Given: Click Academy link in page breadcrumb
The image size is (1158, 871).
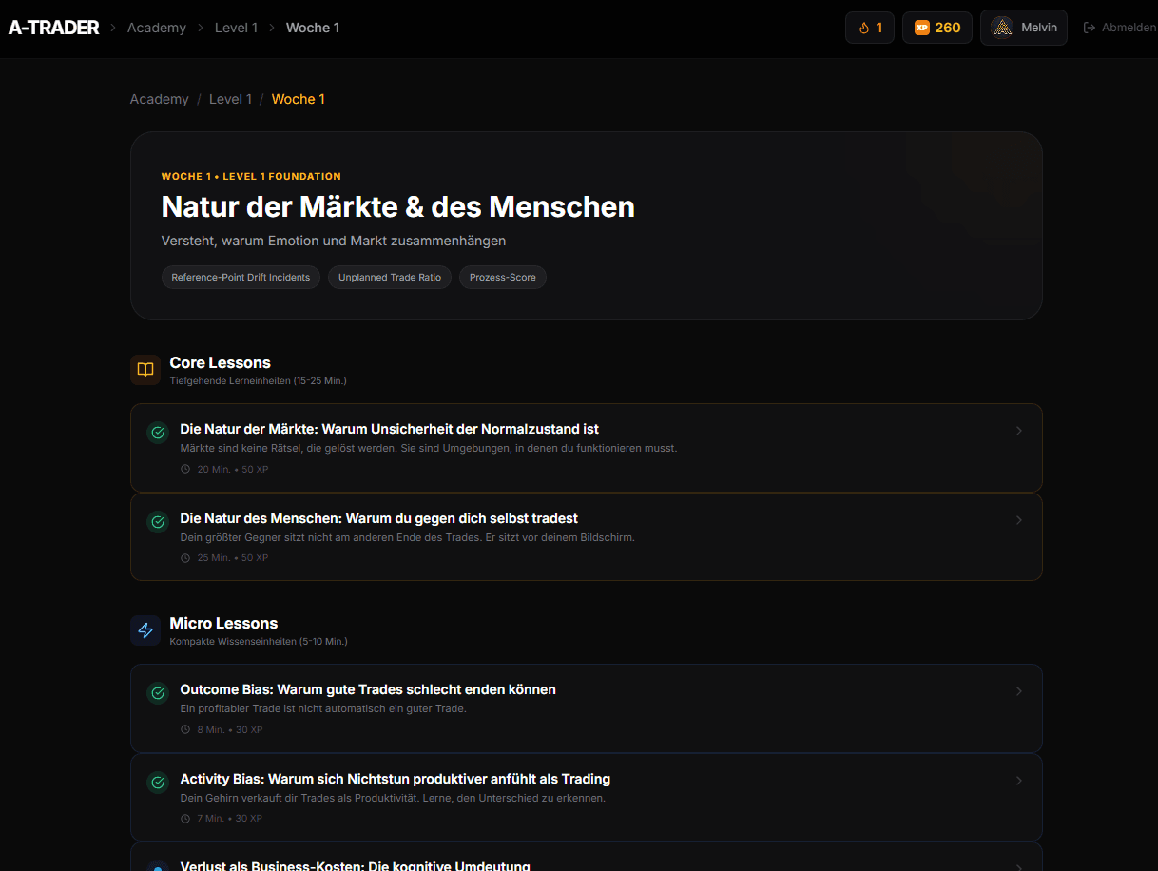Looking at the screenshot, I should click(x=159, y=99).
